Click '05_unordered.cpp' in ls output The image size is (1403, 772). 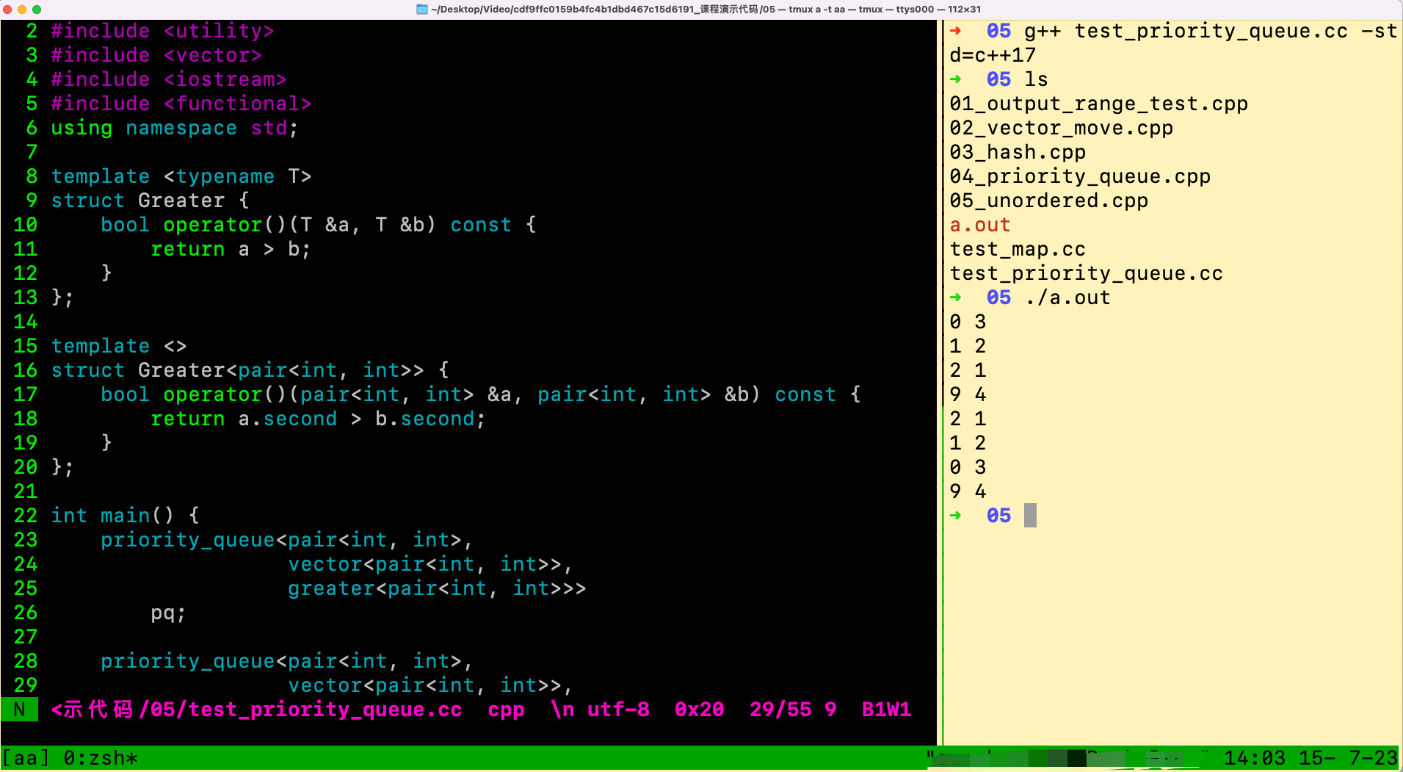click(x=1048, y=201)
